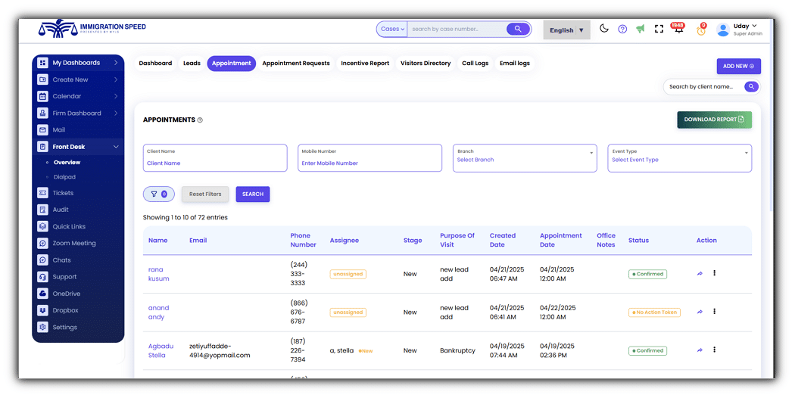The width and height of the screenshot is (795, 398).
Task: Click the Appointments info help icon
Action: coord(200,120)
